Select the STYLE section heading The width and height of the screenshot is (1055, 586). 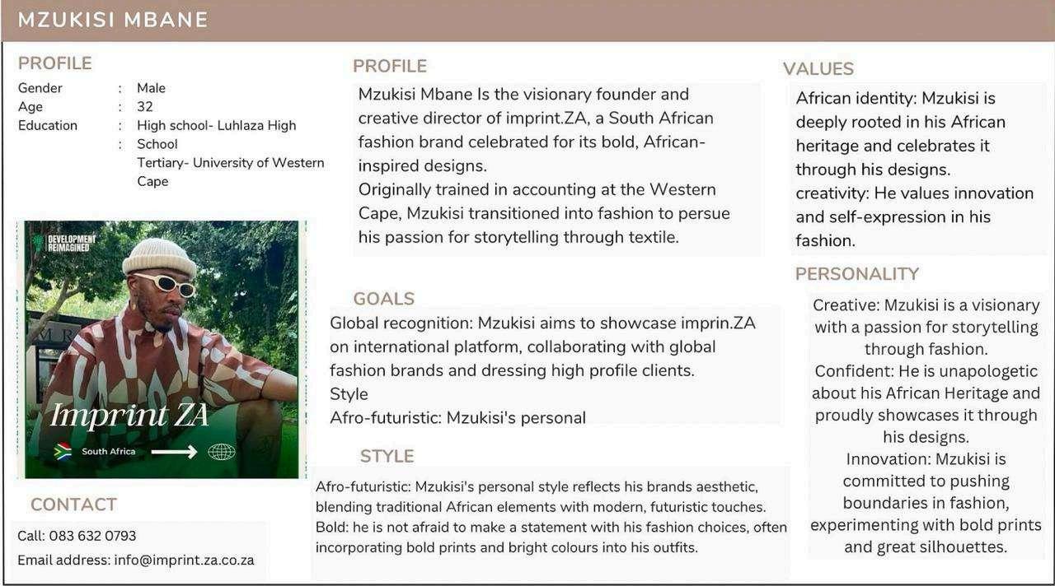387,456
